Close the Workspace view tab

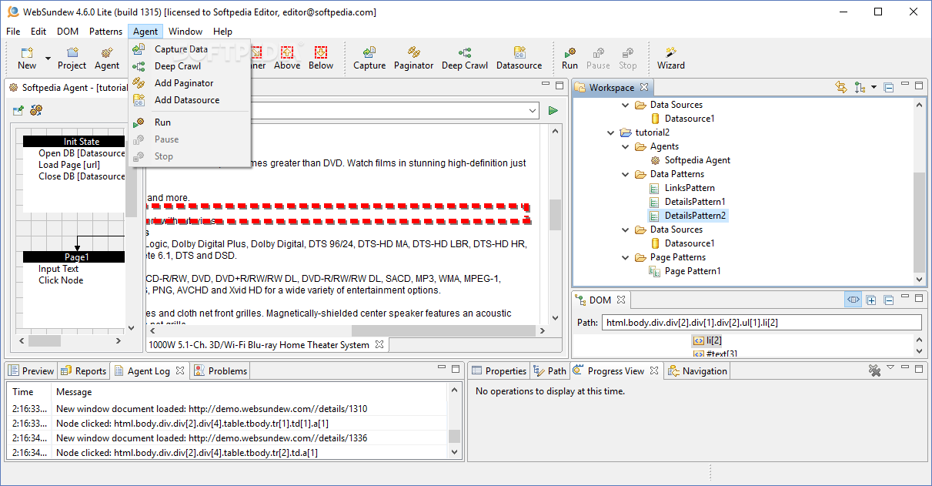tap(644, 87)
